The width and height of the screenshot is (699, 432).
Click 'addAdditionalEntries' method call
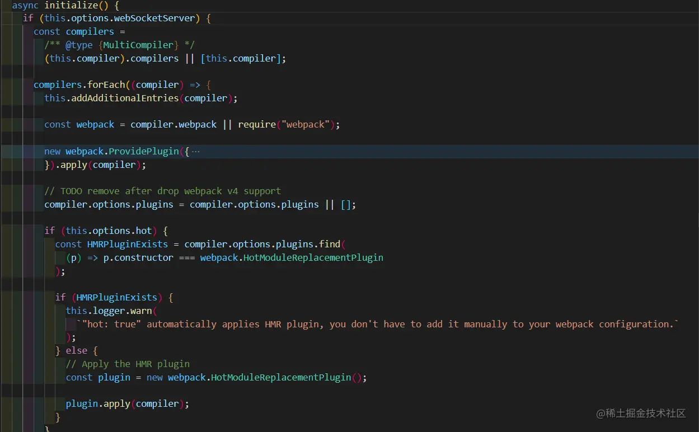[125, 98]
